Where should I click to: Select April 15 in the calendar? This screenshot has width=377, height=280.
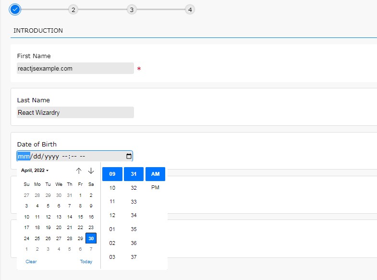point(80,217)
